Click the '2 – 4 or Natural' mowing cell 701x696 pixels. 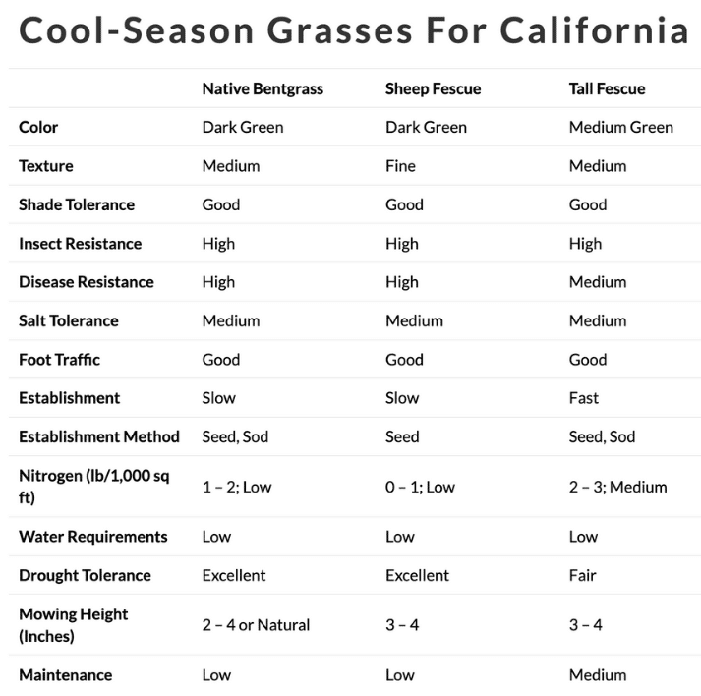pyautogui.click(x=256, y=625)
